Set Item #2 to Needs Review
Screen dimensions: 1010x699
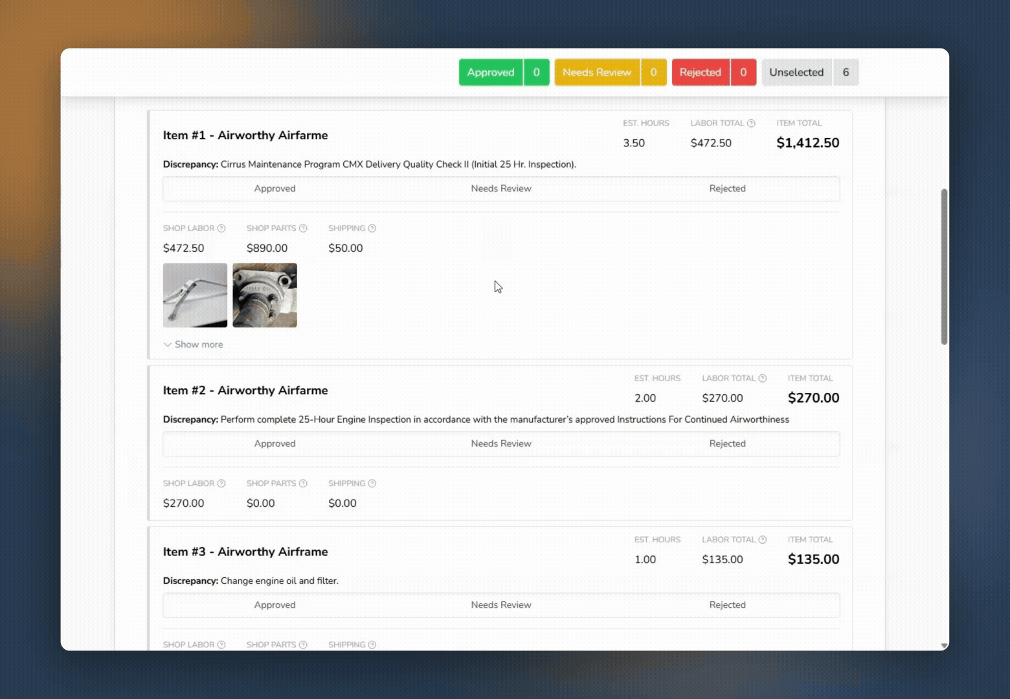[501, 444]
